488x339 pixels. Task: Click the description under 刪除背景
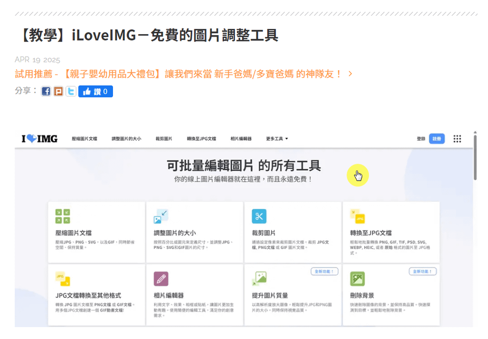[390, 307]
